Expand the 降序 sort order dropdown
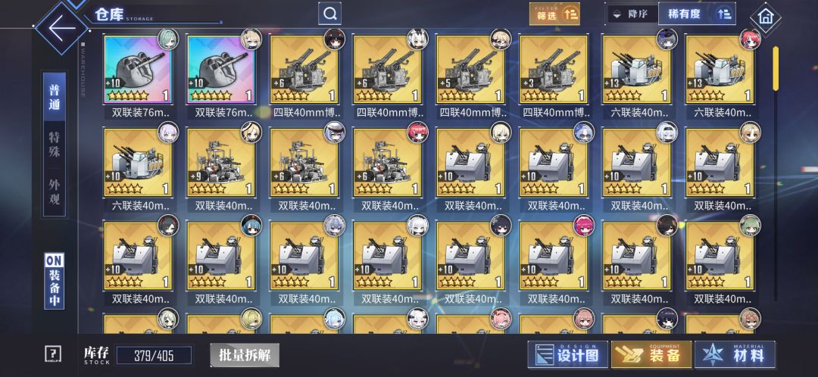 [x=632, y=14]
